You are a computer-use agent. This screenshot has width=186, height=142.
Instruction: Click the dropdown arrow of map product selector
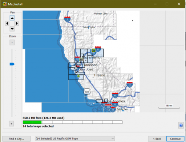[113, 138]
